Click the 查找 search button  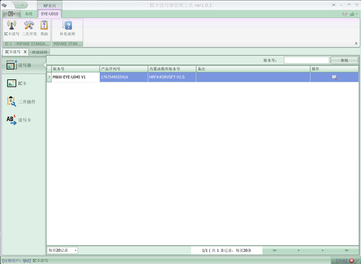coord(344,60)
